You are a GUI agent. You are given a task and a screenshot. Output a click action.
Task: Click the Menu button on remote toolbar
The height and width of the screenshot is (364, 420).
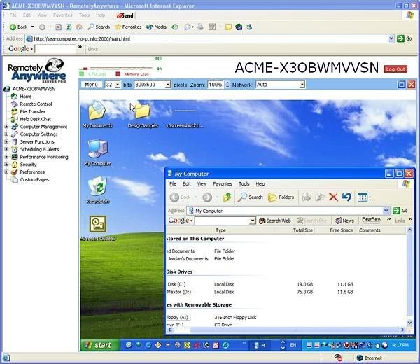[91, 85]
